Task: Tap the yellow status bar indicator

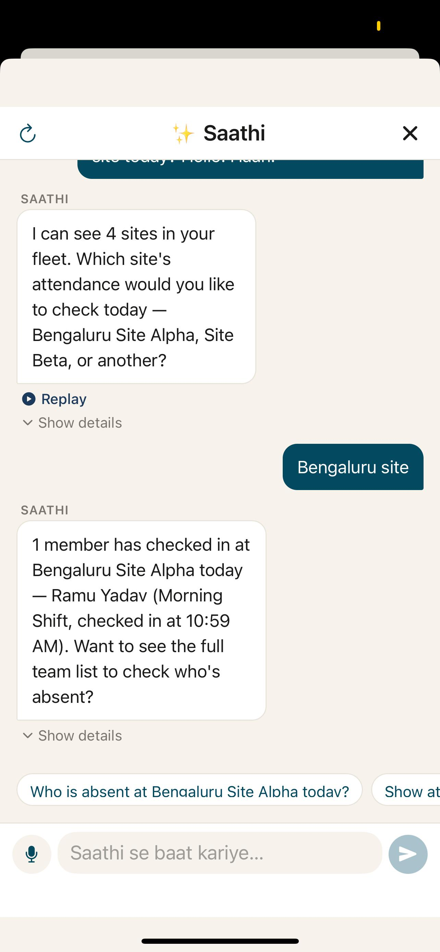Action: tap(379, 26)
